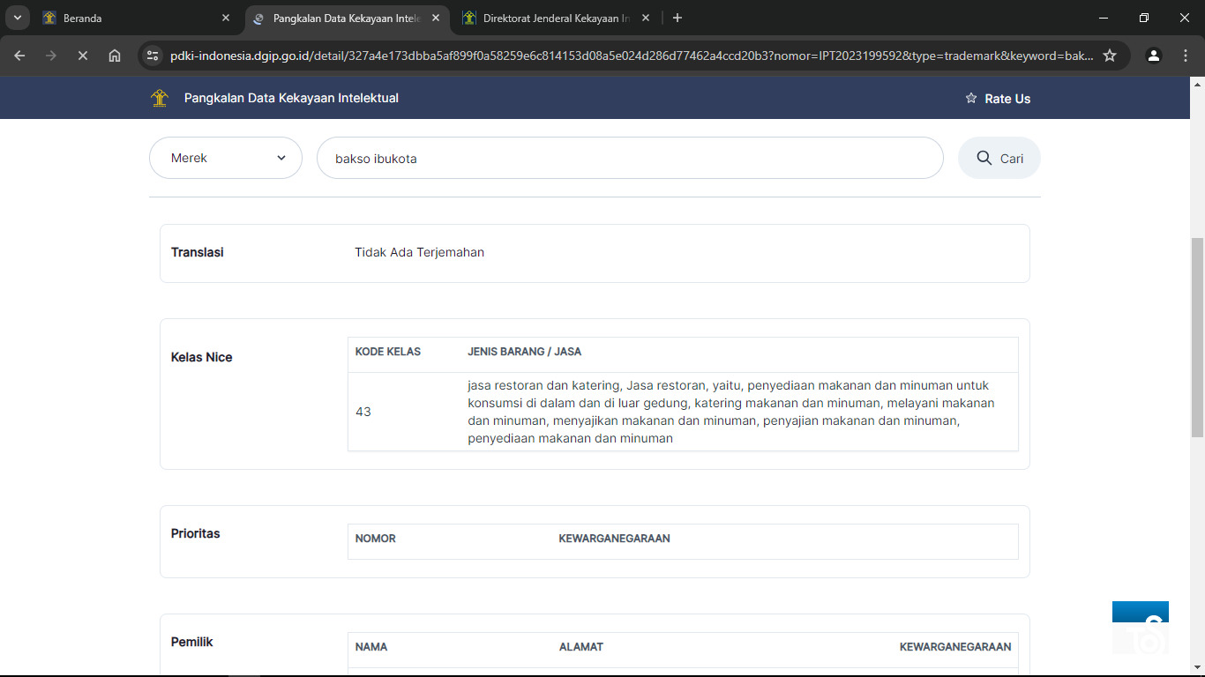Click the address bar URL

pos(632,56)
